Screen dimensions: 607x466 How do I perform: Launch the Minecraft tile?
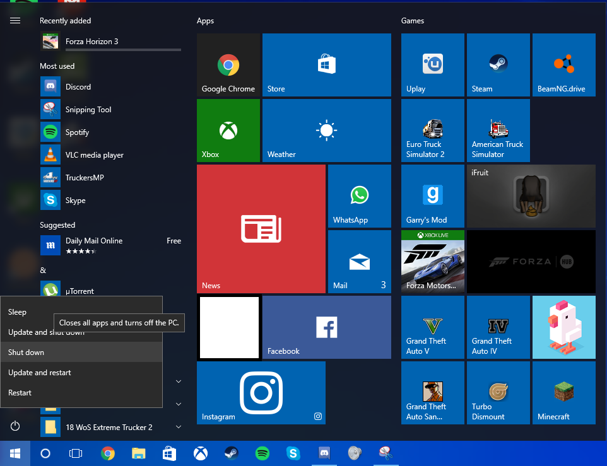pos(563,392)
